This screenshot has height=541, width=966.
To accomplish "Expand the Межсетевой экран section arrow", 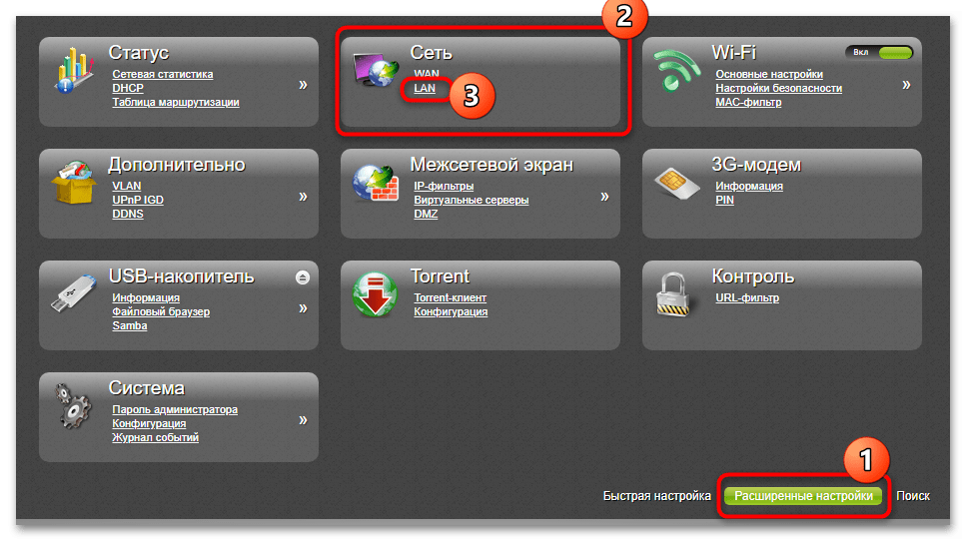I will (604, 197).
